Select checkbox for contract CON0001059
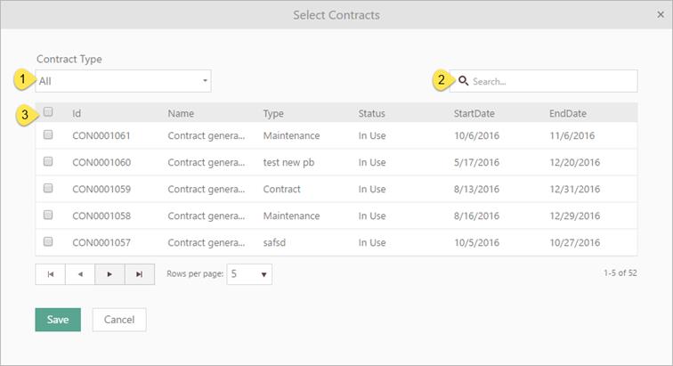673x366 pixels. [48, 189]
